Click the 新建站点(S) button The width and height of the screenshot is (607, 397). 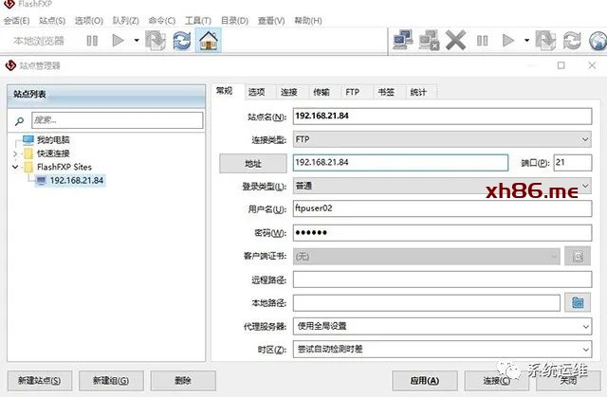click(x=39, y=380)
